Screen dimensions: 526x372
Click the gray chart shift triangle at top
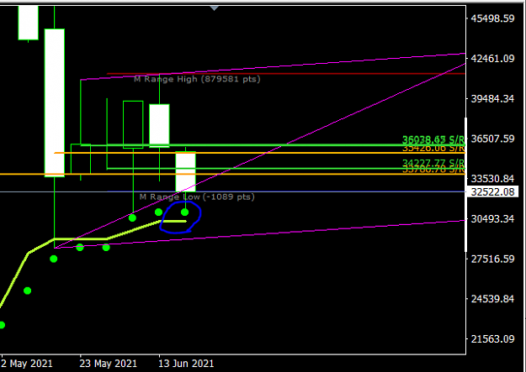[x=214, y=8]
